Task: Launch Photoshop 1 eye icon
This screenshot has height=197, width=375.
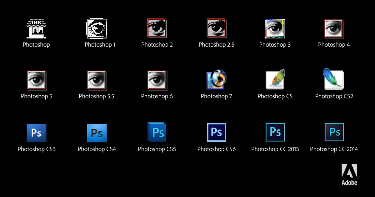Action: pyautogui.click(x=96, y=28)
